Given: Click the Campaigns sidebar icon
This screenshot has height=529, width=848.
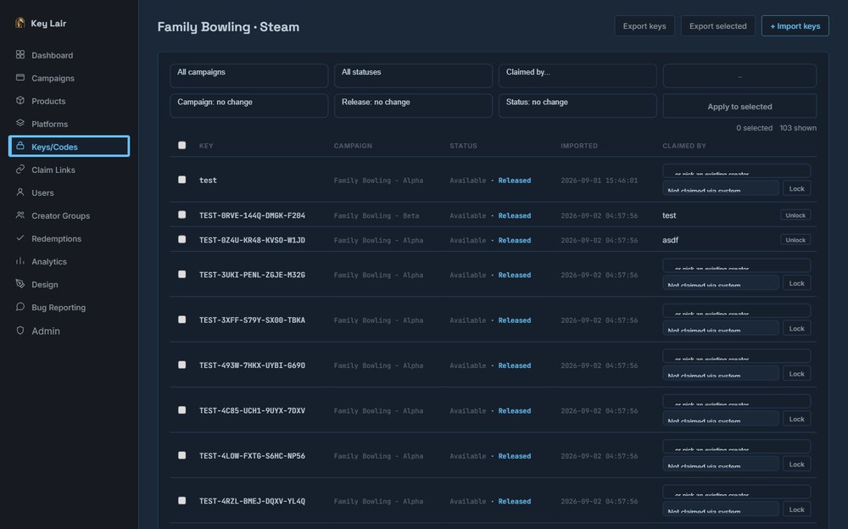Looking at the screenshot, I should tap(20, 77).
